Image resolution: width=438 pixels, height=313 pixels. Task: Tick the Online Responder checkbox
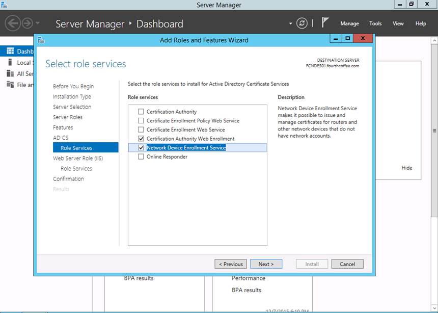coord(141,157)
